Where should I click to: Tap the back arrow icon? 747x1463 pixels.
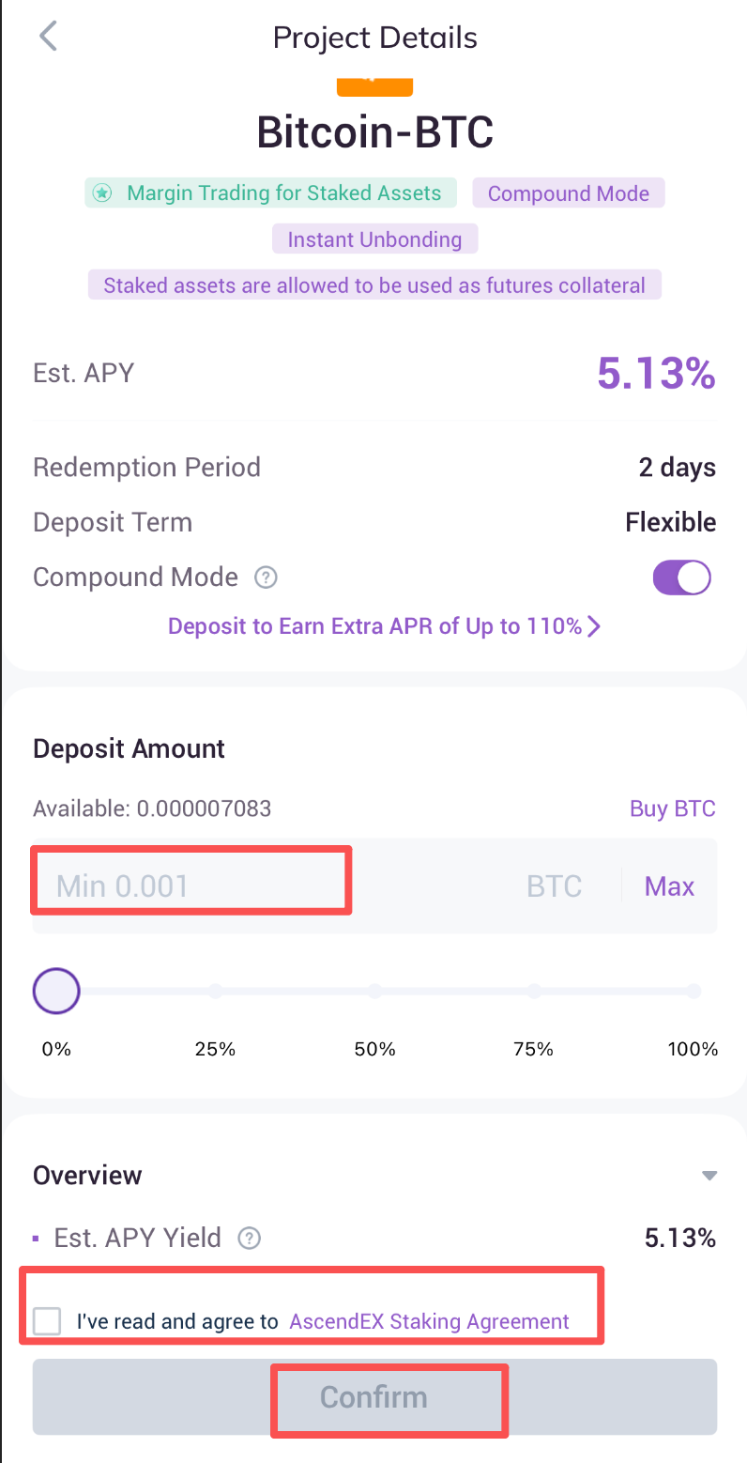click(48, 38)
